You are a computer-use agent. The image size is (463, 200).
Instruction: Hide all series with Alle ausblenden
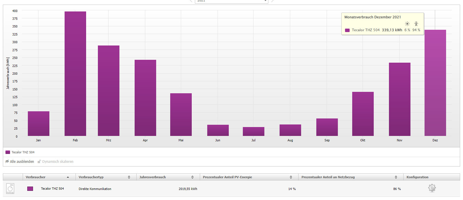(x=22, y=162)
